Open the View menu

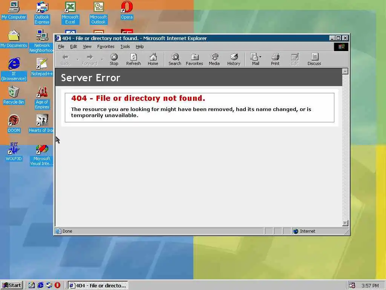pos(87,46)
